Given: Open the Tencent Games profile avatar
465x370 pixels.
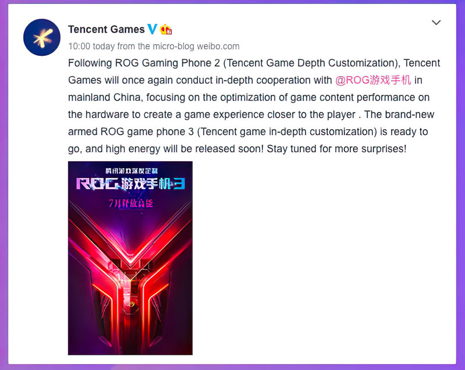Looking at the screenshot, I should tap(42, 37).
